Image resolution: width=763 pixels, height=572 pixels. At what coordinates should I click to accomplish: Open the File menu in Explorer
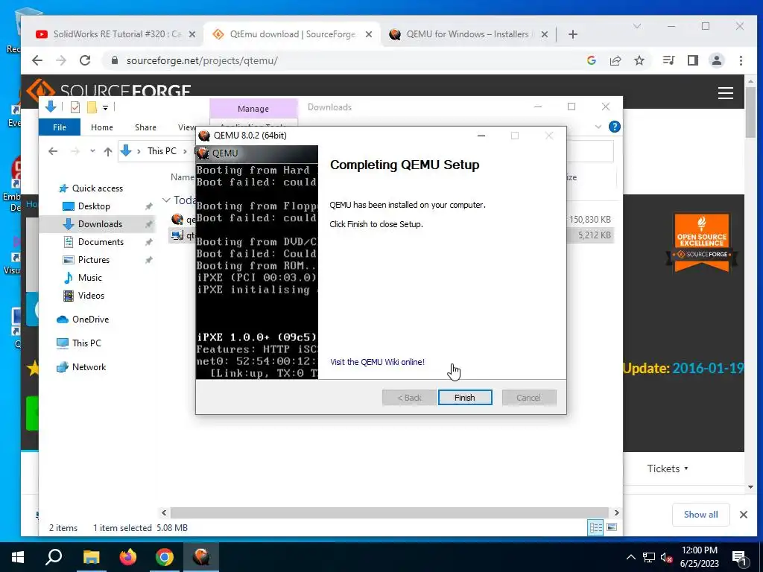[x=60, y=127]
